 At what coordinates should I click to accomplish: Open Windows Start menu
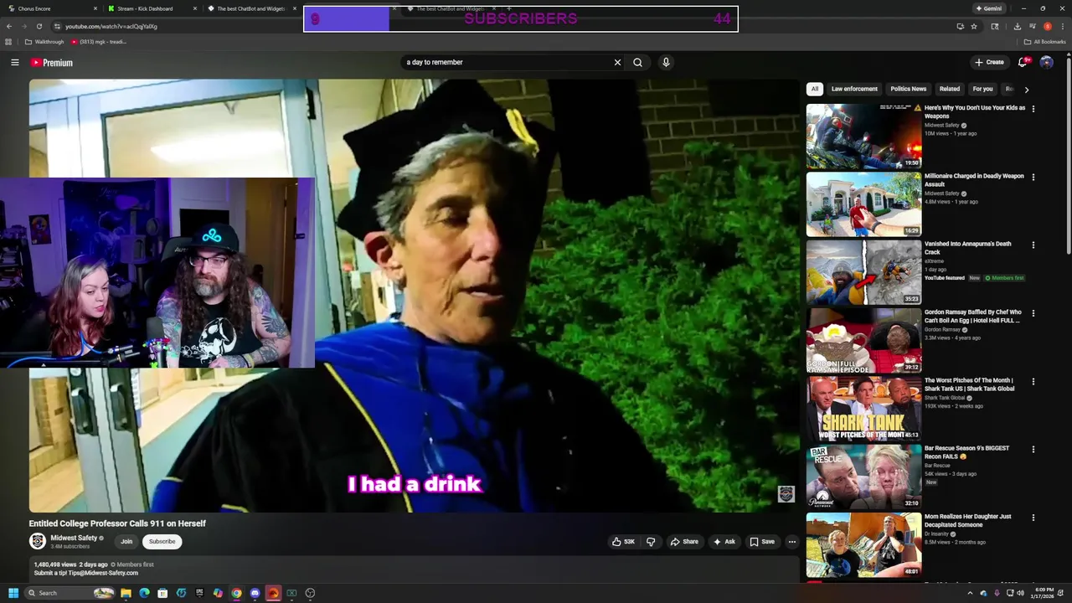pos(13,593)
